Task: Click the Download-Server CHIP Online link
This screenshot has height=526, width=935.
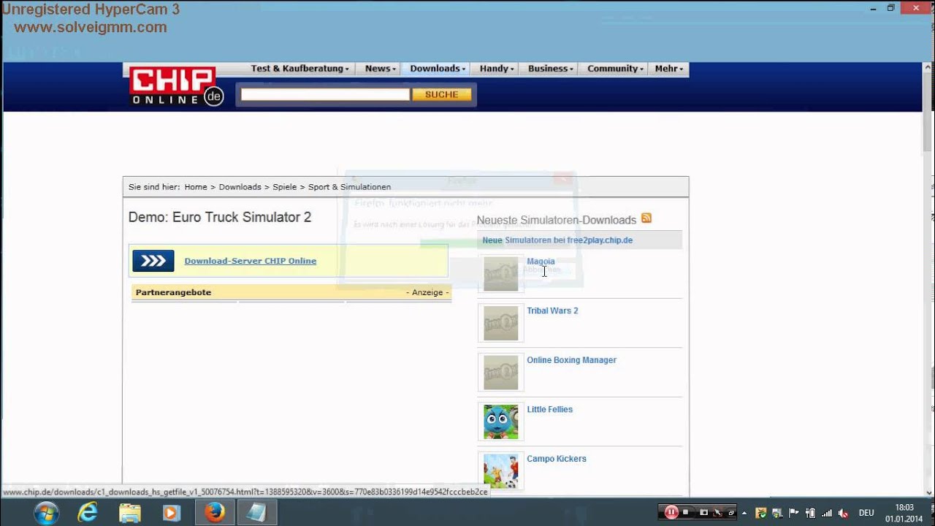Action: pos(251,261)
